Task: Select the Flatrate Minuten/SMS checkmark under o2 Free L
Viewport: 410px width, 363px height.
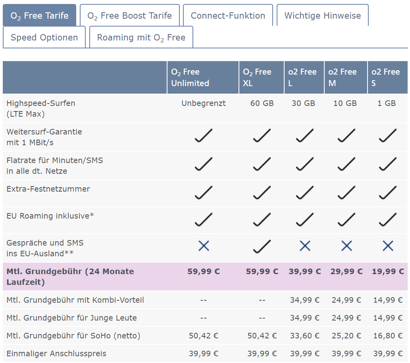Action: click(305, 164)
